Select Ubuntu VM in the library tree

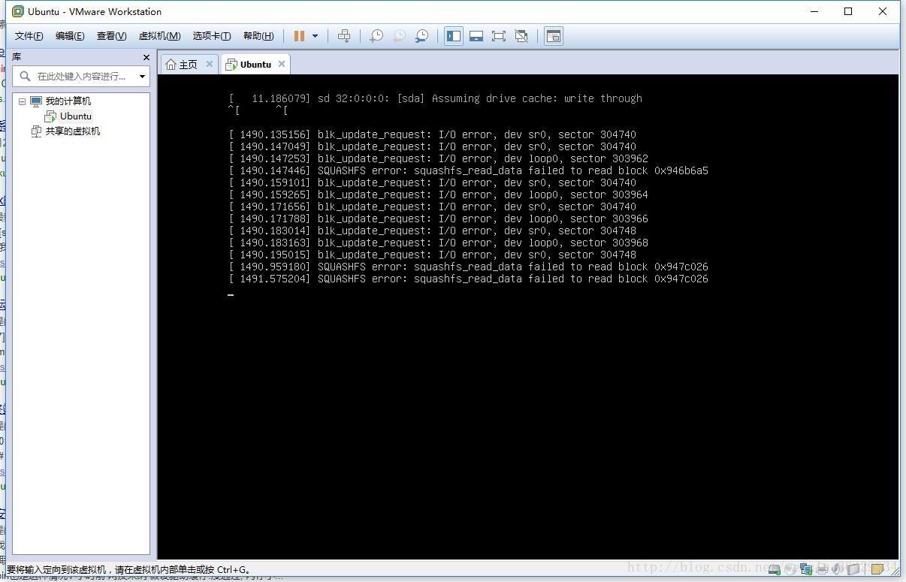[75, 116]
